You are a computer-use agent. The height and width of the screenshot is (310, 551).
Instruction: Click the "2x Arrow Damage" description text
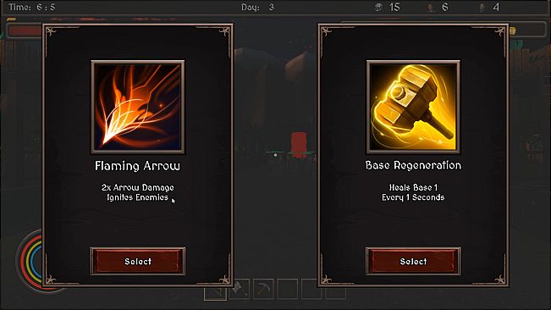click(x=137, y=188)
